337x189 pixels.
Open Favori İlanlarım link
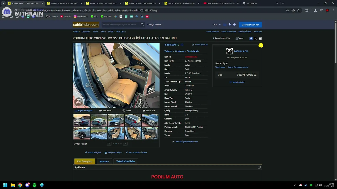click(x=212, y=32)
